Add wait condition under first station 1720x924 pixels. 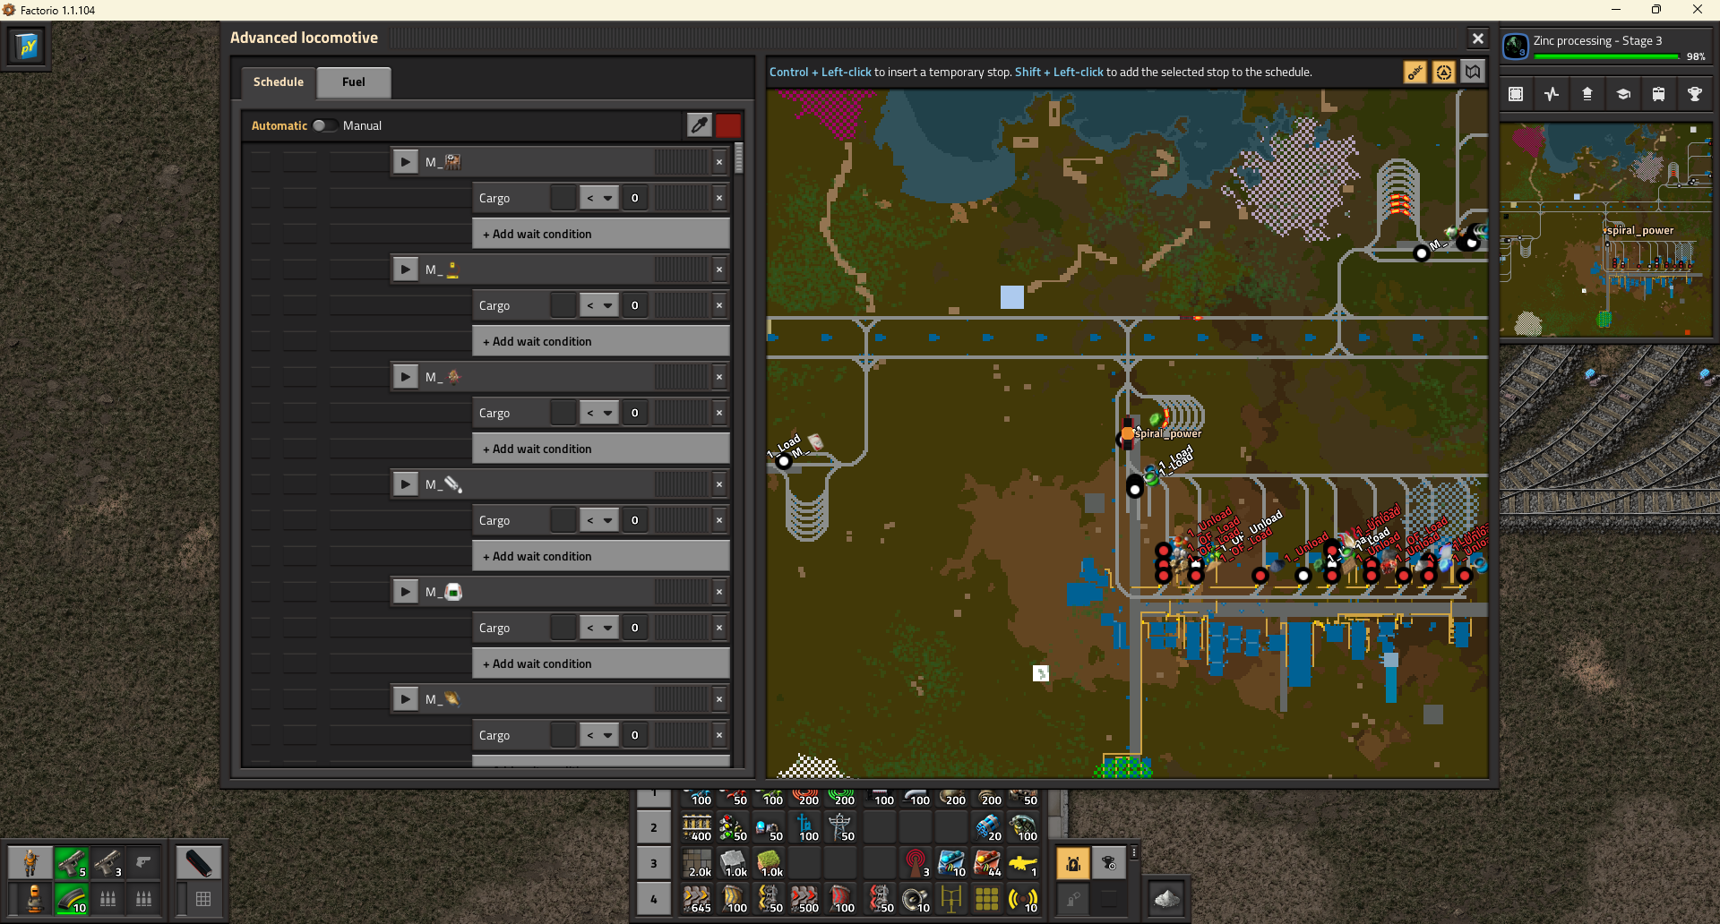pyautogui.click(x=601, y=234)
